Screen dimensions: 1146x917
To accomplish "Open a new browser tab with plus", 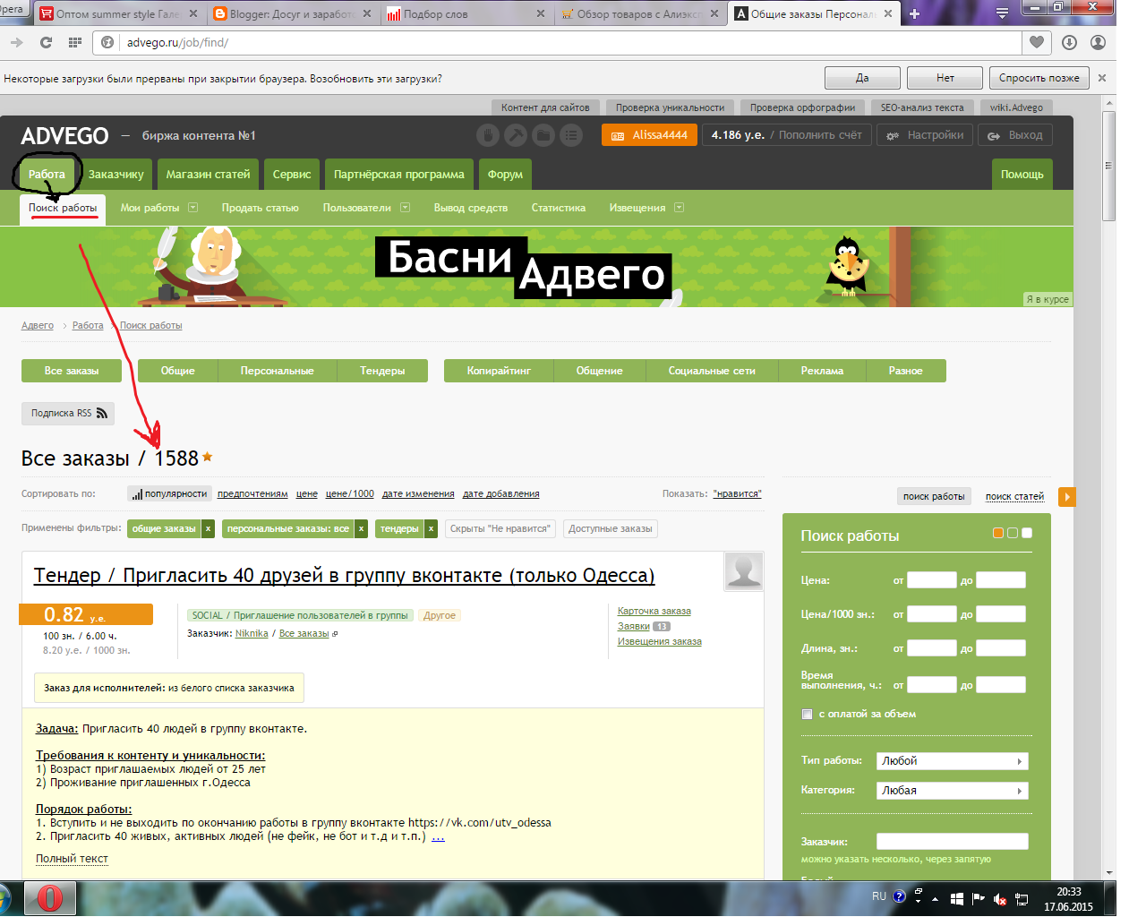I will coord(914,13).
